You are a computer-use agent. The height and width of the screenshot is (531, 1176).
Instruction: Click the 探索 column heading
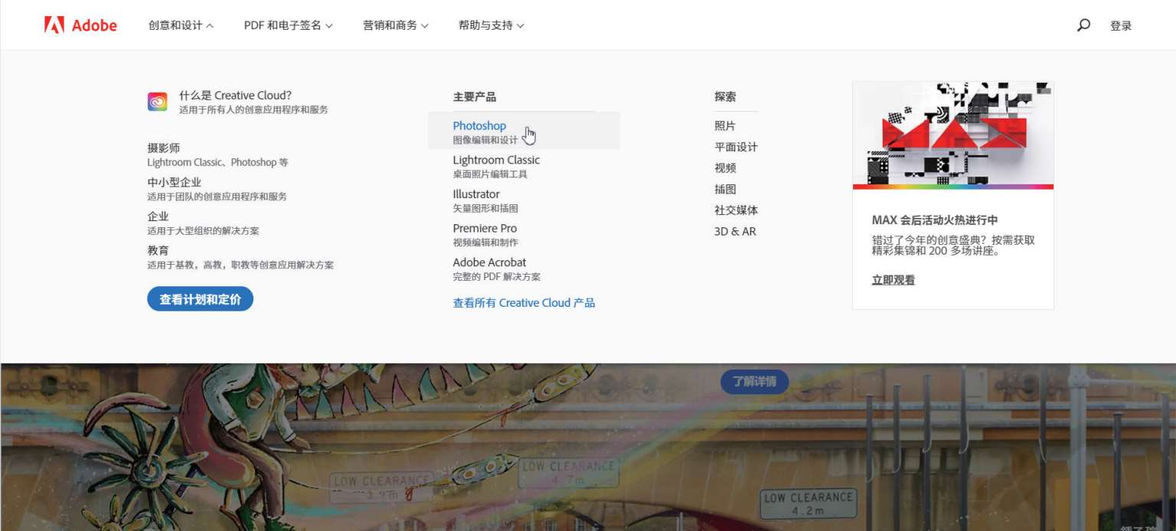tap(725, 96)
